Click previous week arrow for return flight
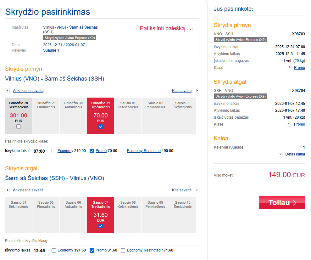This screenshot has height=260, width=311. (7, 190)
